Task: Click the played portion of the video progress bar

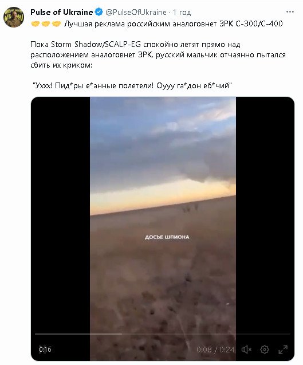Action: (78, 334)
